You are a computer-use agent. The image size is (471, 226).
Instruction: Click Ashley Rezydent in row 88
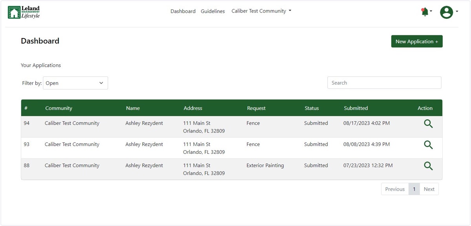pos(144,166)
